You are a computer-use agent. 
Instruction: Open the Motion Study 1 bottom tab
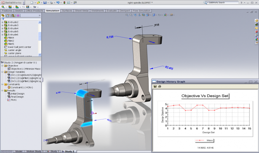point(35,151)
